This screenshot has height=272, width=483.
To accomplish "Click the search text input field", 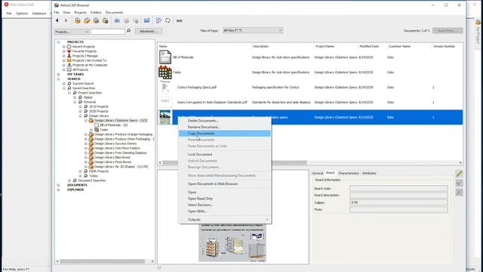I will pos(108,32).
